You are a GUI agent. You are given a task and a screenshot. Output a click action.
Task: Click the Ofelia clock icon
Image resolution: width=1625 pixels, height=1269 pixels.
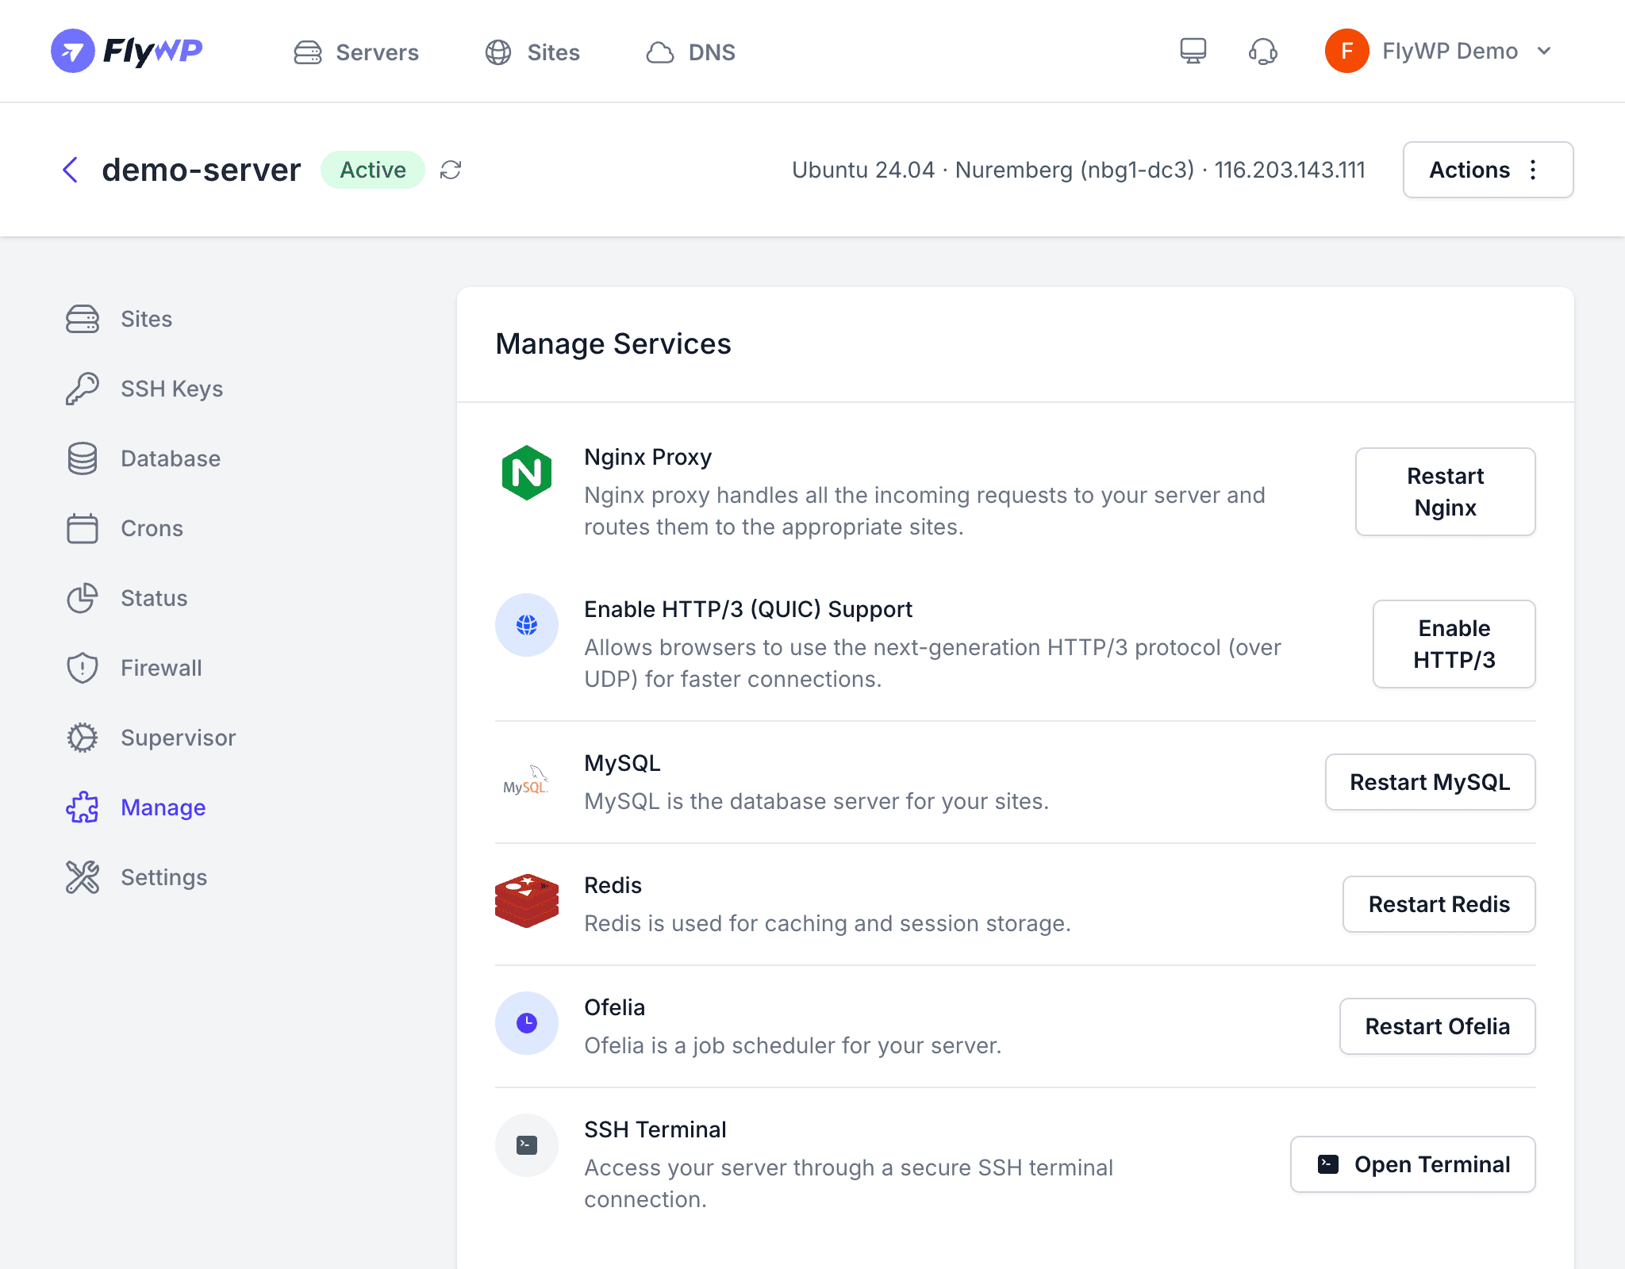tap(527, 1023)
